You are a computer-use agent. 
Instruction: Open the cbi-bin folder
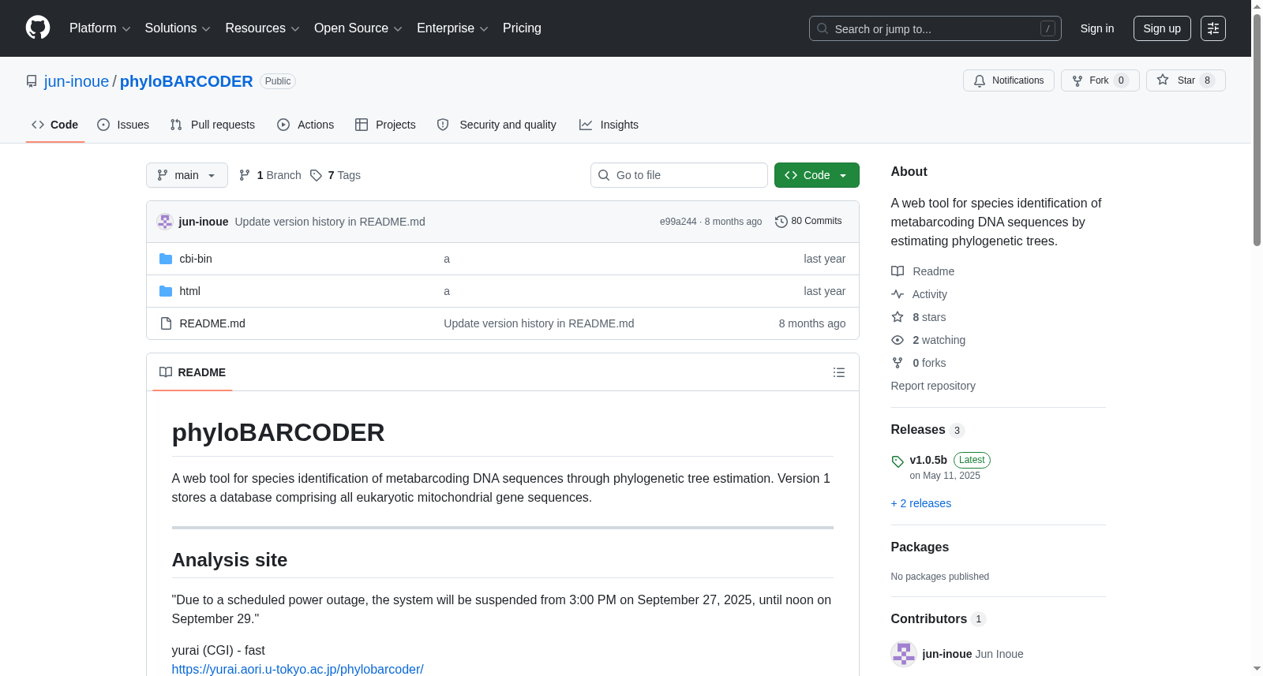click(x=196, y=259)
